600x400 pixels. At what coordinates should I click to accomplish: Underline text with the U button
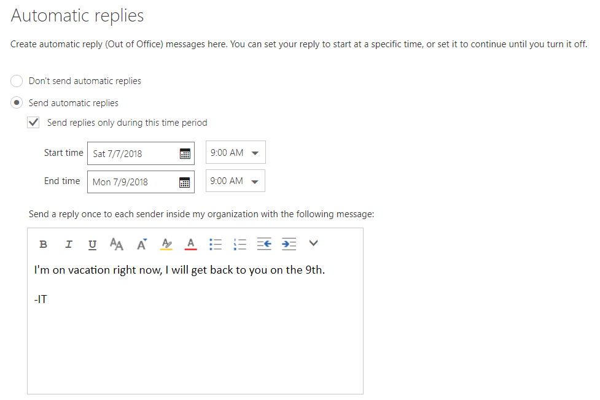92,244
